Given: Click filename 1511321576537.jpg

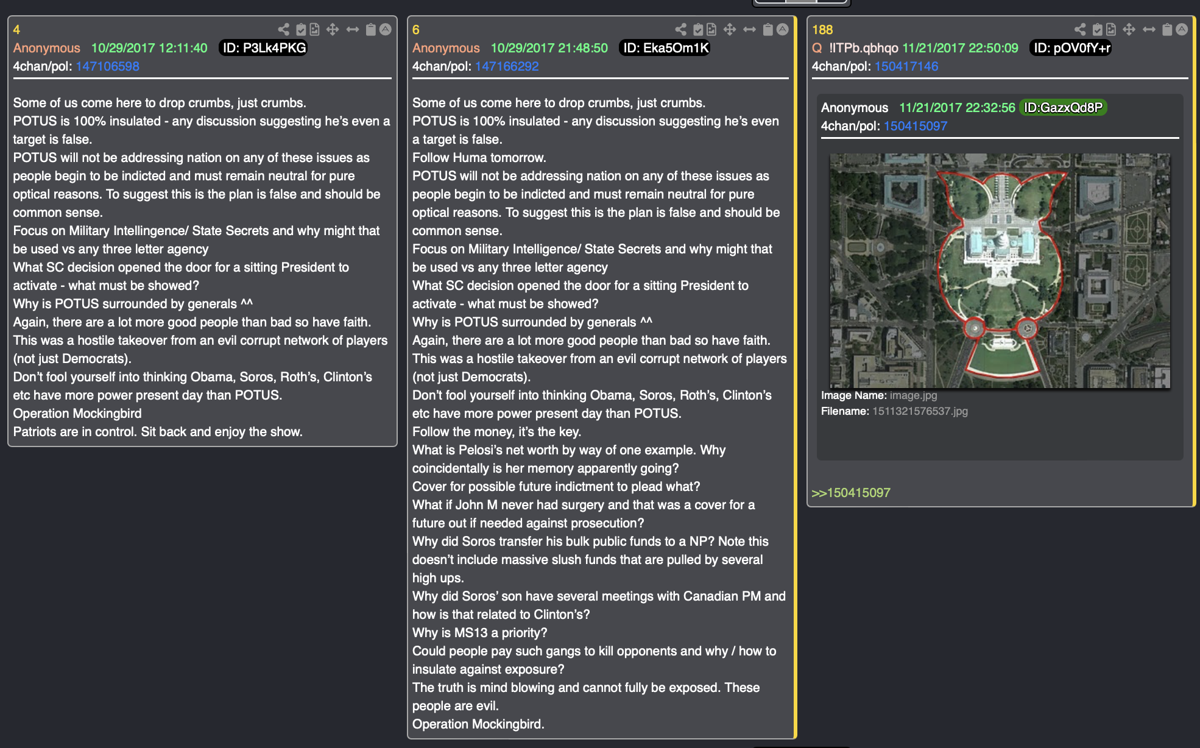Looking at the screenshot, I should 920,411.
